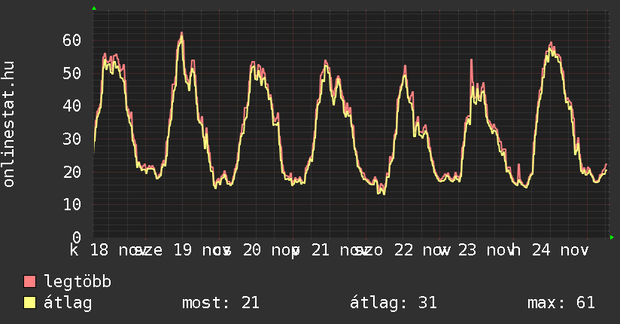Click the 0 label at axis origin
Viewport: 620px width, 324px height.
76,237
